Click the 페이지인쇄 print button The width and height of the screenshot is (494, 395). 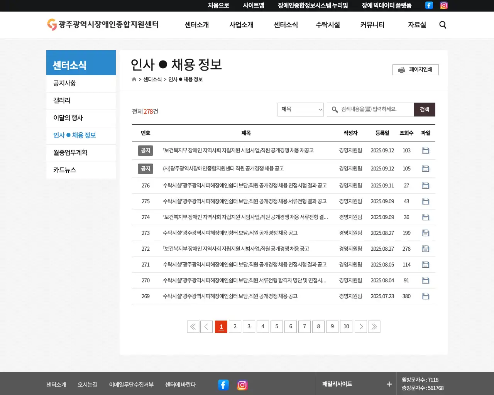tap(416, 70)
